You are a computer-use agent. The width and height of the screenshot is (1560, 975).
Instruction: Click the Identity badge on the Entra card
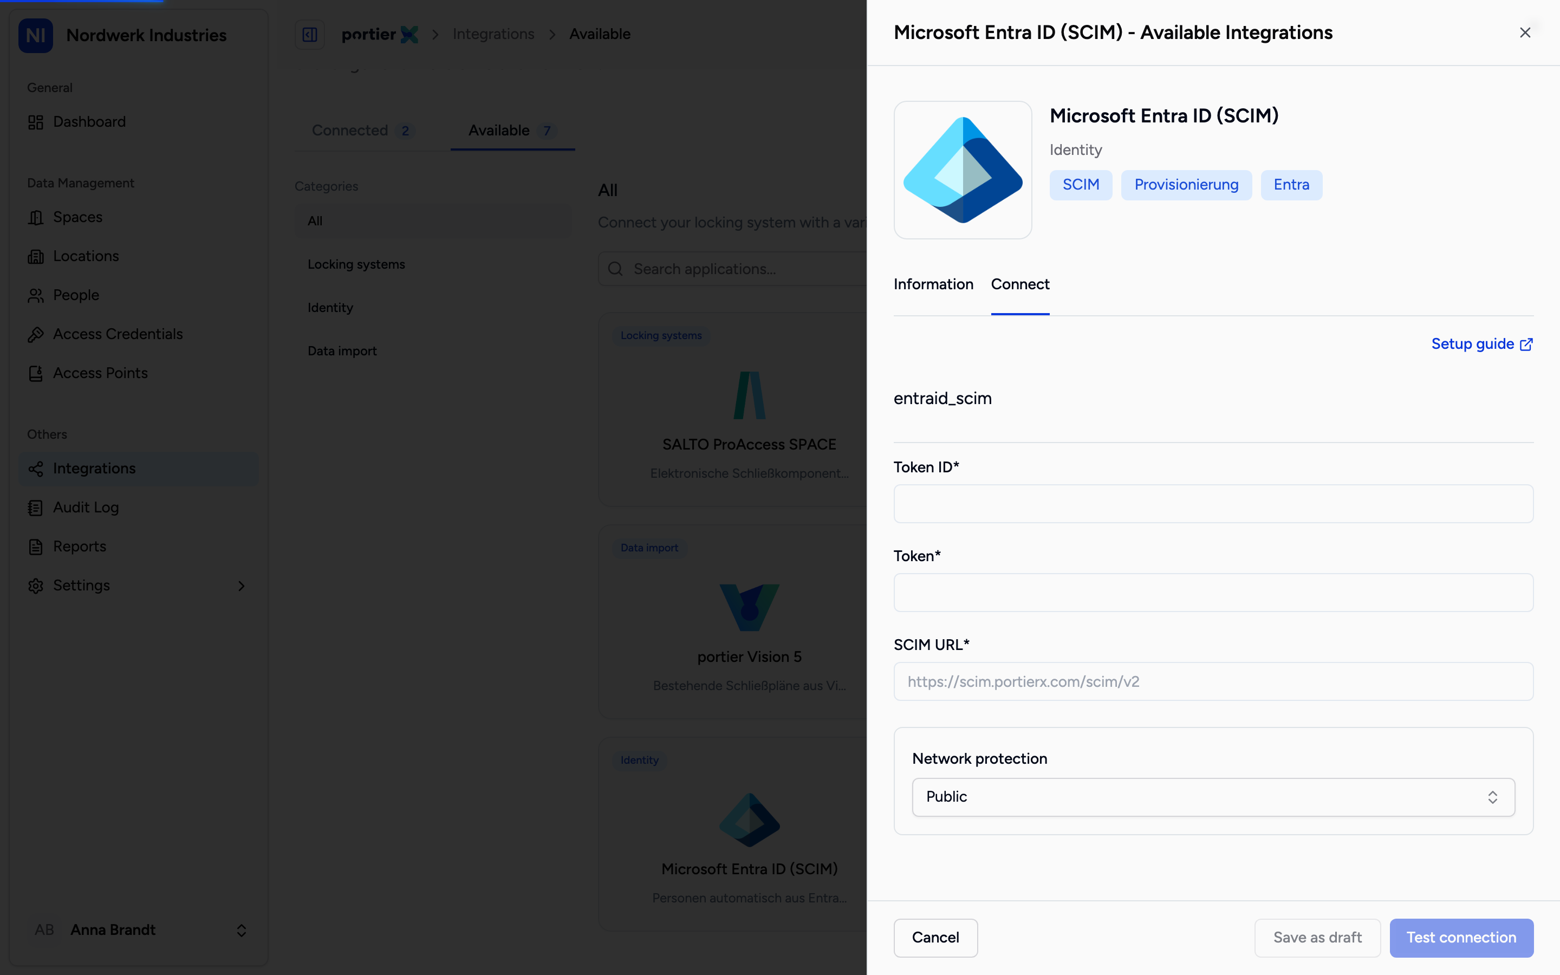tap(640, 760)
